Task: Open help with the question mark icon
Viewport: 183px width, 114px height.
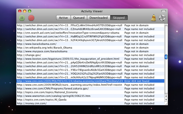Action: click(162, 18)
